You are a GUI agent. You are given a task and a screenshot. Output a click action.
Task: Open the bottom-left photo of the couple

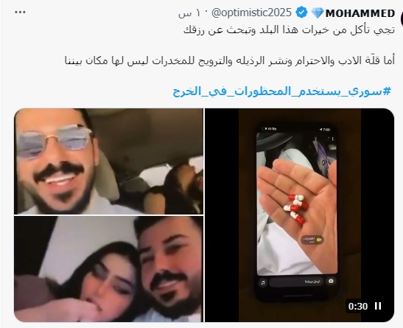pos(109,269)
